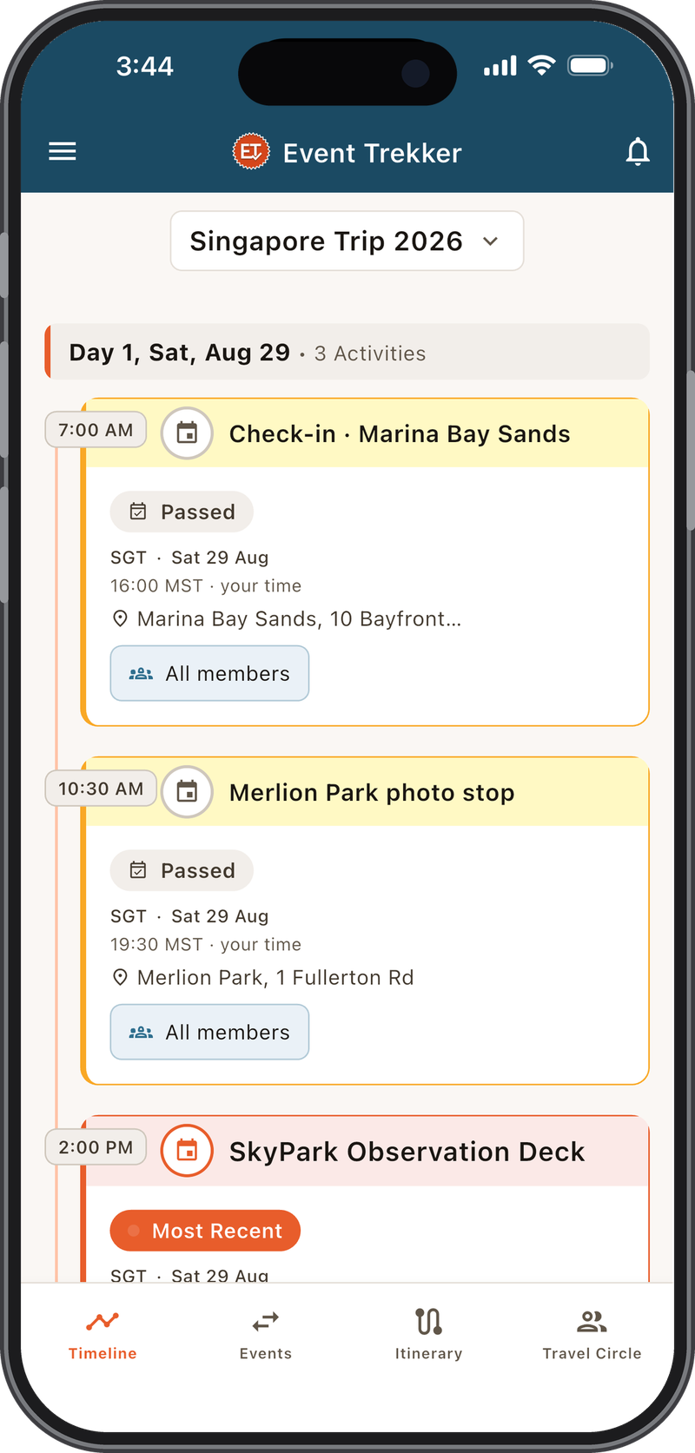Tap group icon in Merlion All members chip
Screen dimensions: 695x1453
coord(141,1032)
